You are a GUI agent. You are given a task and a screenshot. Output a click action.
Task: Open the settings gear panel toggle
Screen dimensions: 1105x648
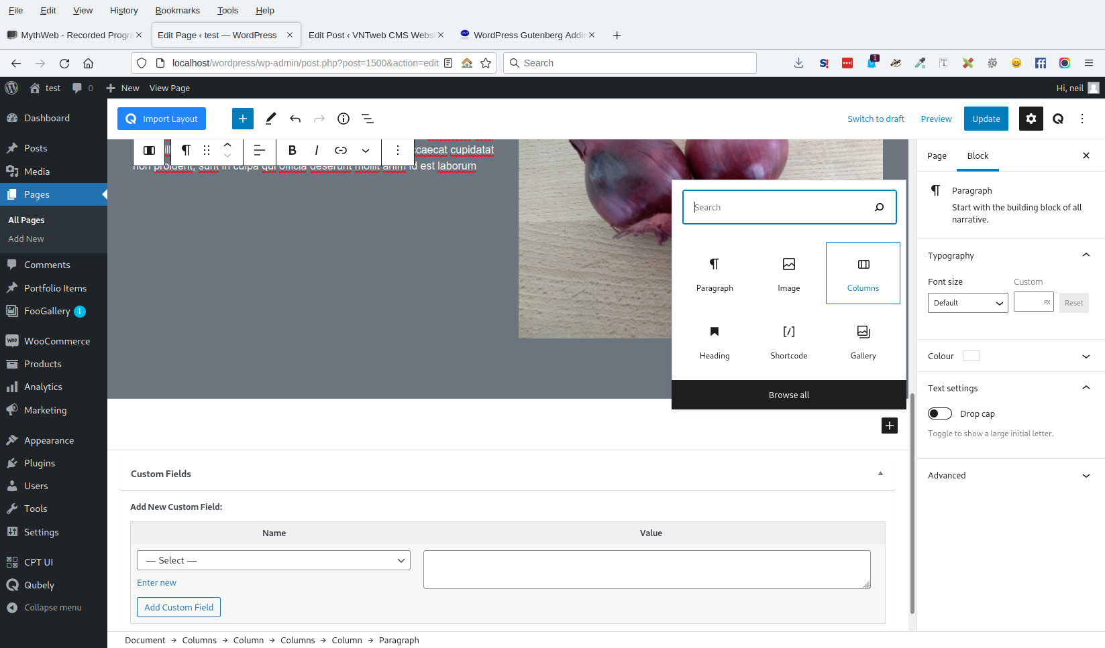pyautogui.click(x=1031, y=119)
